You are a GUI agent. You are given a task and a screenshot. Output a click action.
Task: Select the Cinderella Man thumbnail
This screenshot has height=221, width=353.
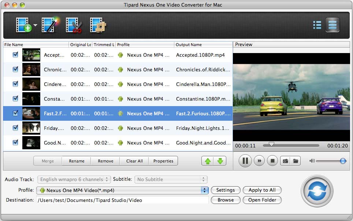pyautogui.click(x=31, y=84)
